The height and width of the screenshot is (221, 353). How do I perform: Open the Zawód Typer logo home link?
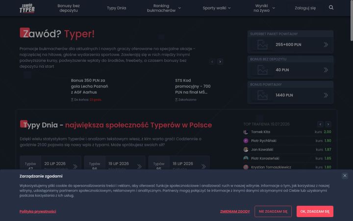(27, 8)
